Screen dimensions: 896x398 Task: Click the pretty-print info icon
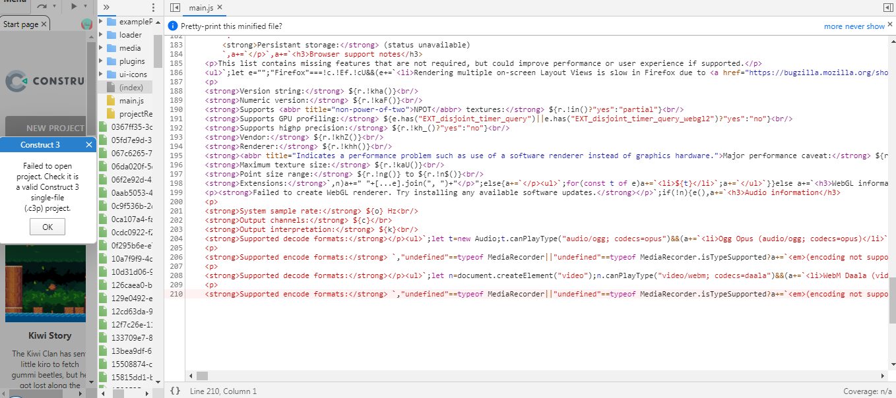173,26
